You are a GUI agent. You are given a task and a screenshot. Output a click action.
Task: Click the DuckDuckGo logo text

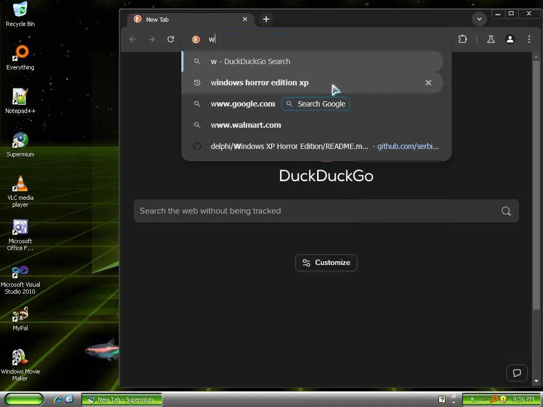(x=326, y=176)
